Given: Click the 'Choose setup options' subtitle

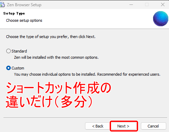Looking at the screenshot, I should (x=24, y=20).
